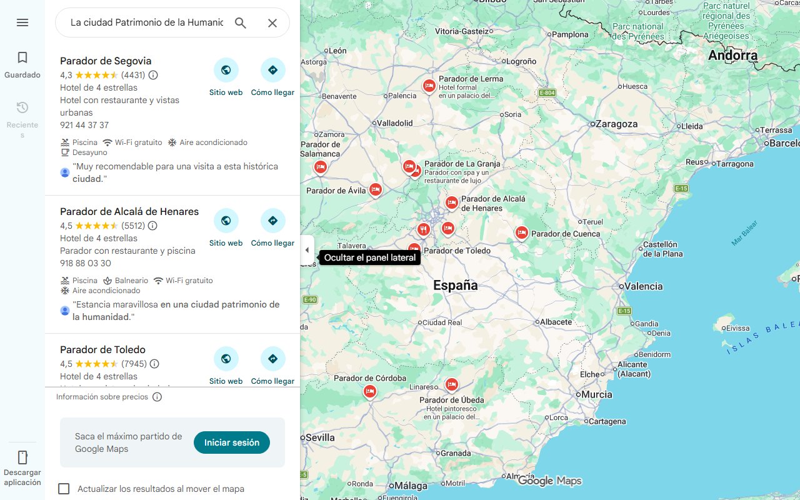
Task: Click inside the search input field
Action: 144,22
